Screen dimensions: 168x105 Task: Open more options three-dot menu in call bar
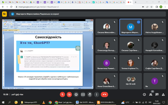[97, 94]
